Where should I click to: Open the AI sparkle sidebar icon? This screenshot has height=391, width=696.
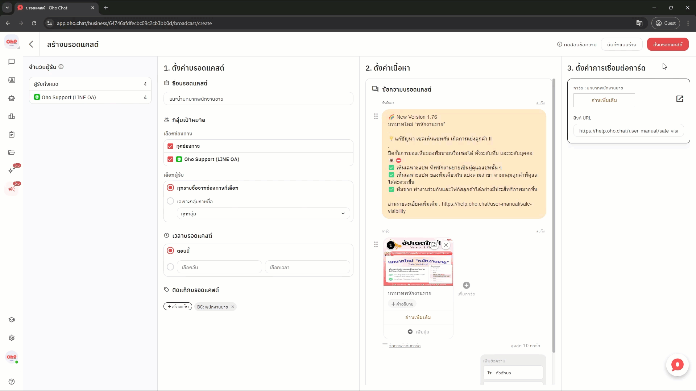tap(12, 171)
